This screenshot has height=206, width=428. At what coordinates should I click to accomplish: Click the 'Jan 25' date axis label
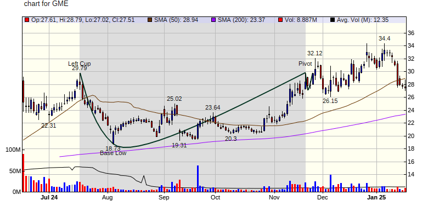point(377,197)
